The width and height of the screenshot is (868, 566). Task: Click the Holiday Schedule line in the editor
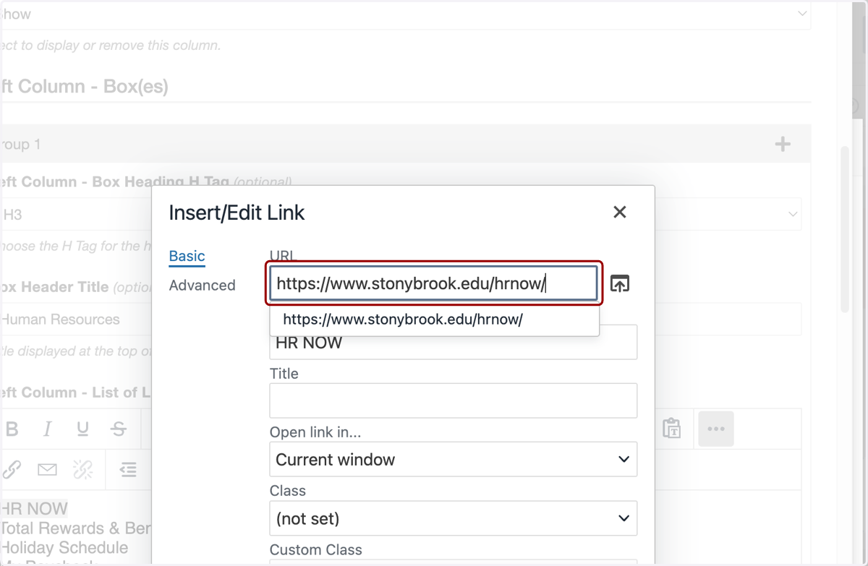[64, 547]
